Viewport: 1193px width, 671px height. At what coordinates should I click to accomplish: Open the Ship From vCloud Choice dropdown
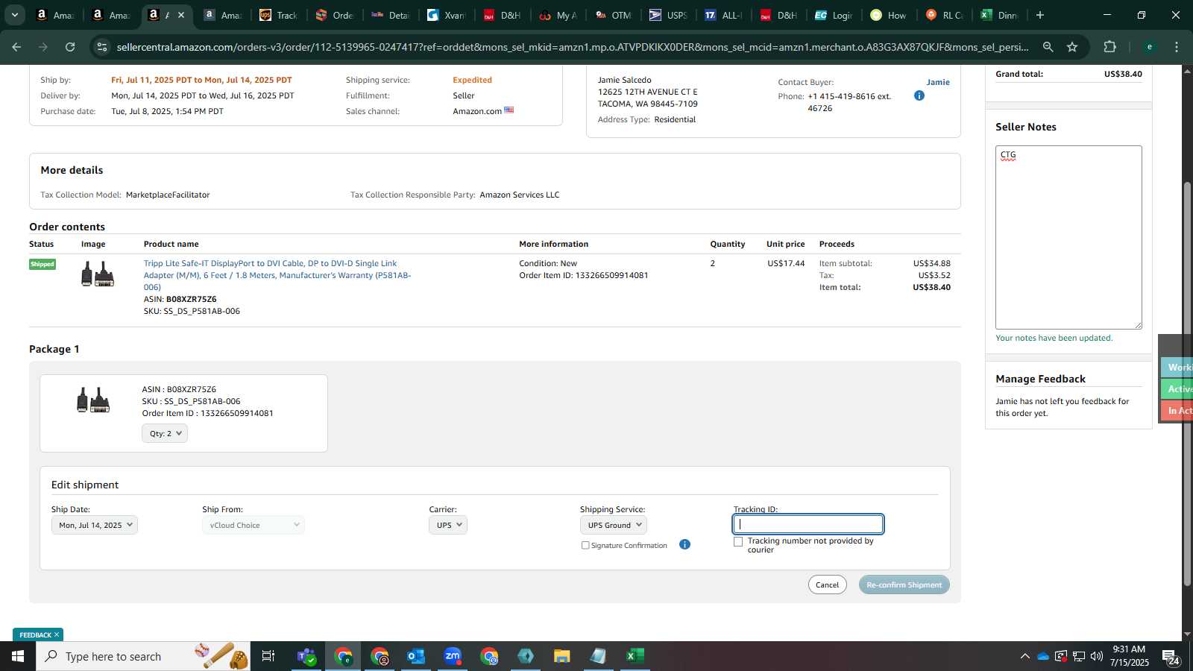254,525
